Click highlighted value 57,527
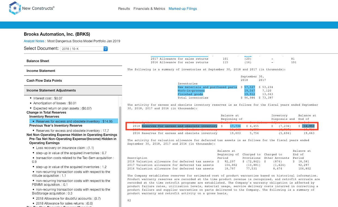The image size is (338, 207). pyautogui.click(x=250, y=87)
